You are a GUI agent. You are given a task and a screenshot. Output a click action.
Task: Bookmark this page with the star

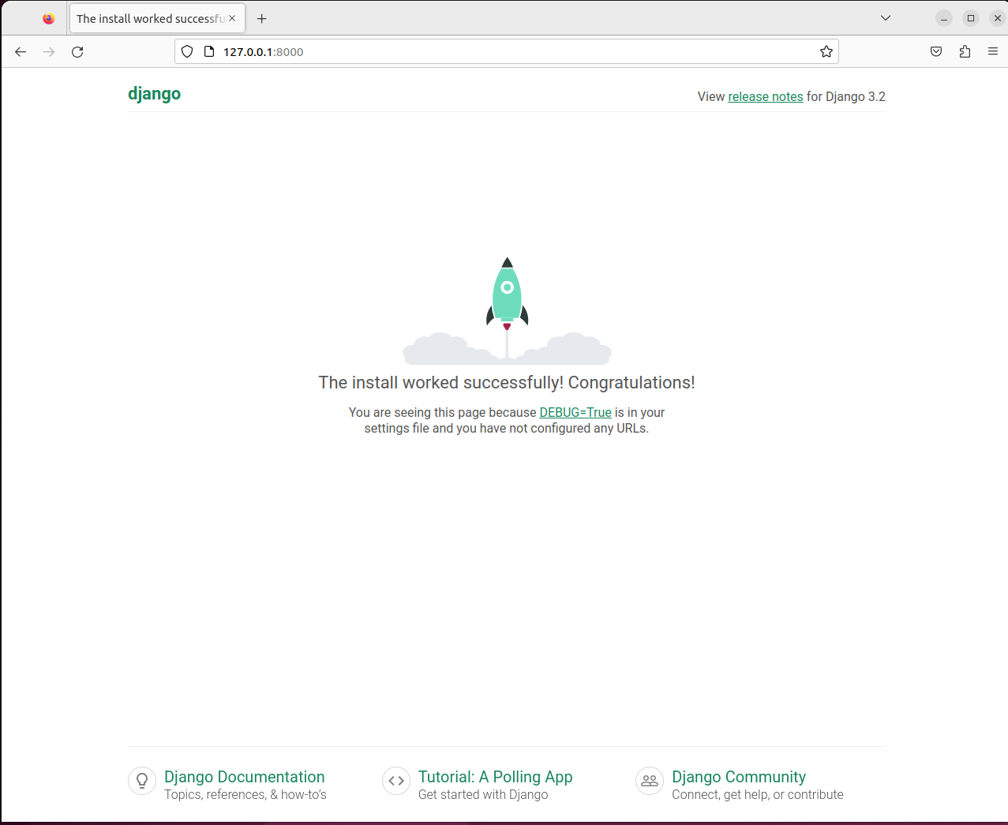point(826,51)
